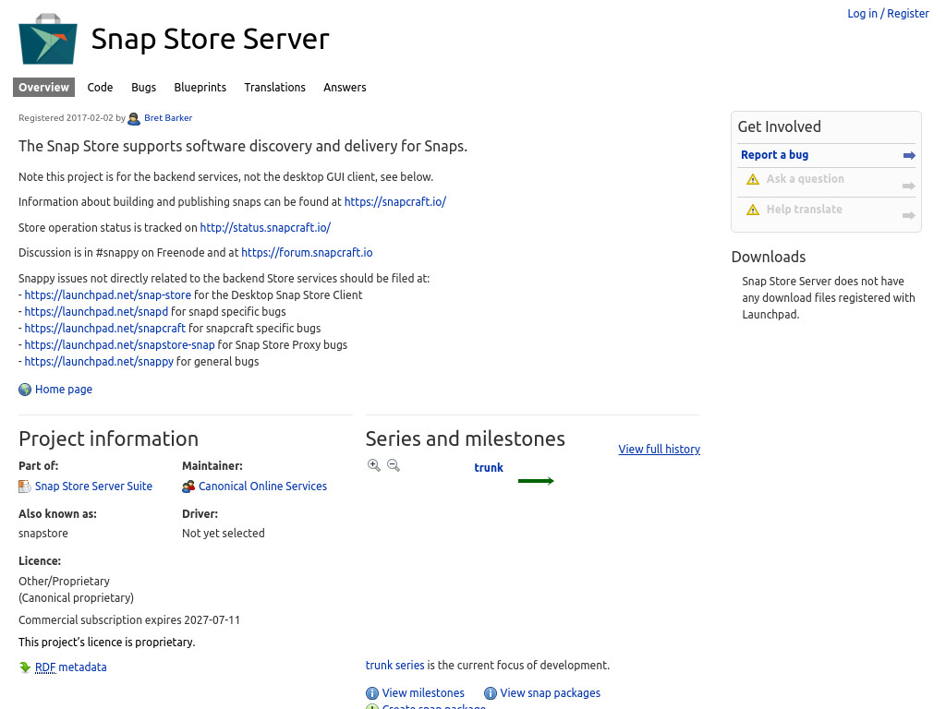
Task: Open the launchpad.net/snapcraft link
Action: pos(105,329)
